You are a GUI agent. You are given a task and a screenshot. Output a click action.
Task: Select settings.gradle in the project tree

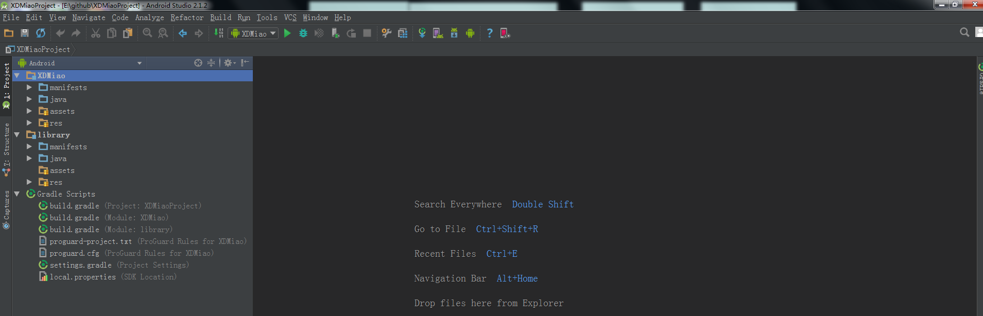click(80, 265)
